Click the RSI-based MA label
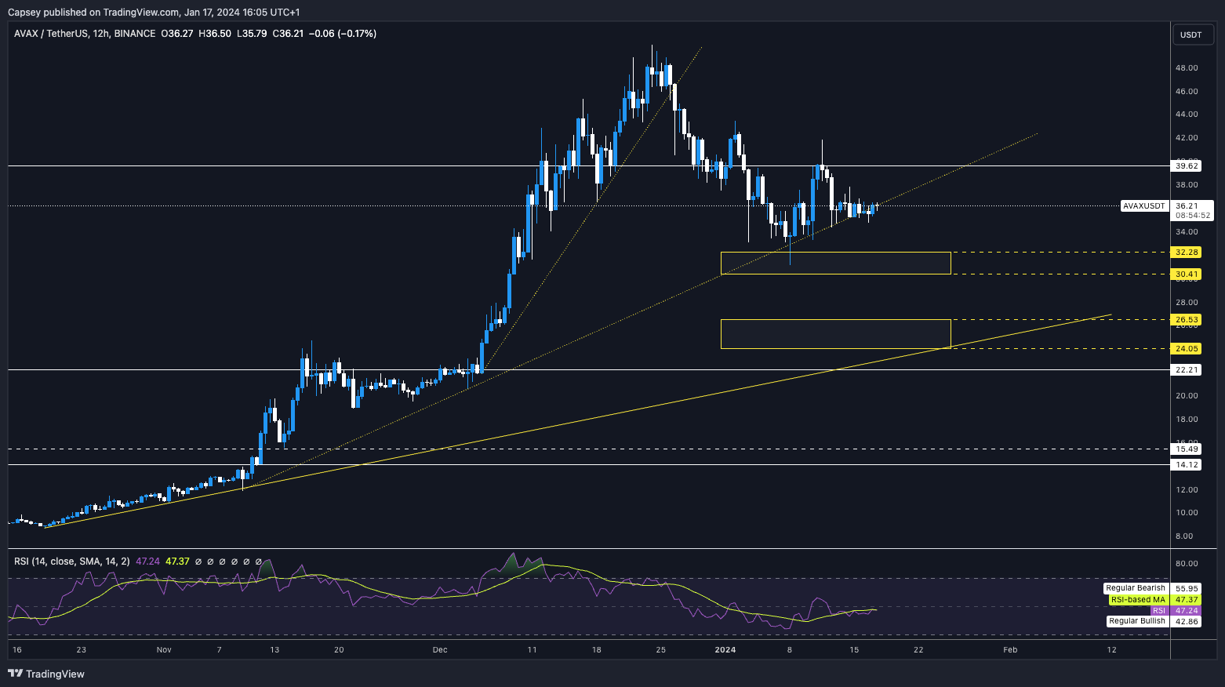The image size is (1225, 687). (x=1138, y=600)
